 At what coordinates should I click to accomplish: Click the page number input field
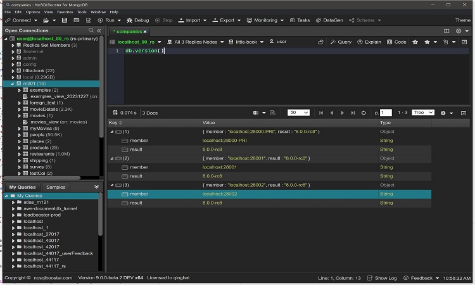(386, 113)
